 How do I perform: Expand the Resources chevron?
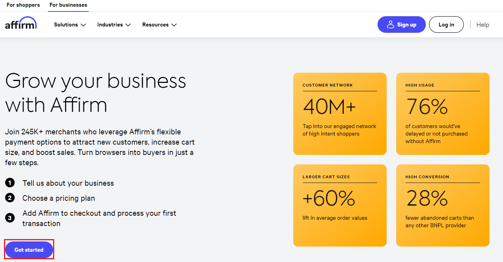coord(174,25)
